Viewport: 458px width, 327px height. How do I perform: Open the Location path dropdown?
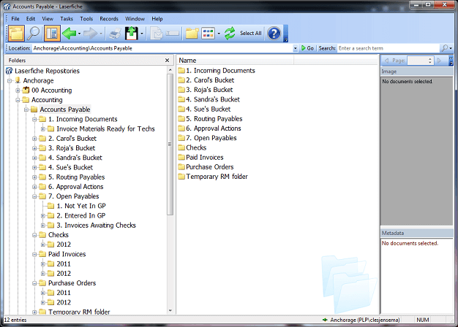click(x=296, y=48)
